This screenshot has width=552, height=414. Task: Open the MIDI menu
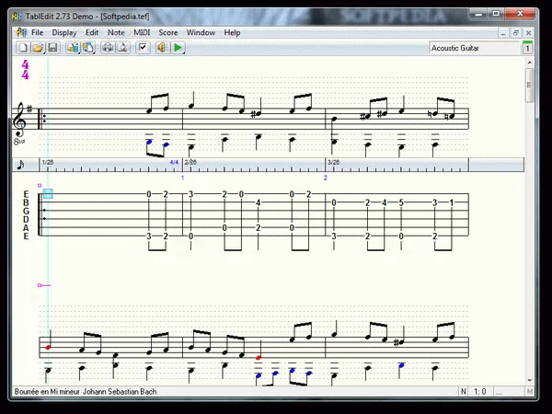click(142, 33)
